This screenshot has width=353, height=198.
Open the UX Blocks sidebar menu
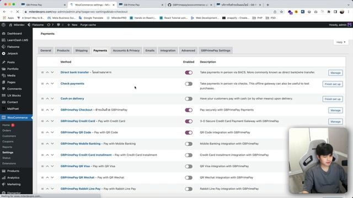point(14,95)
